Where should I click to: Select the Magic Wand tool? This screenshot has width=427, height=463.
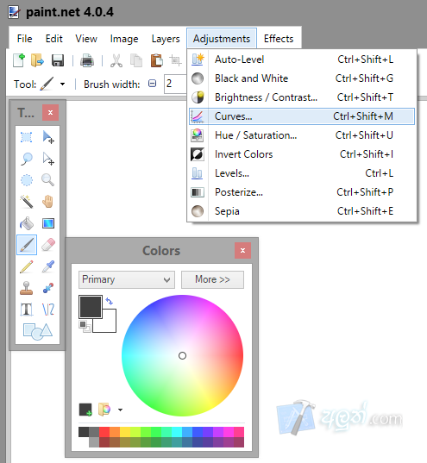pos(27,202)
